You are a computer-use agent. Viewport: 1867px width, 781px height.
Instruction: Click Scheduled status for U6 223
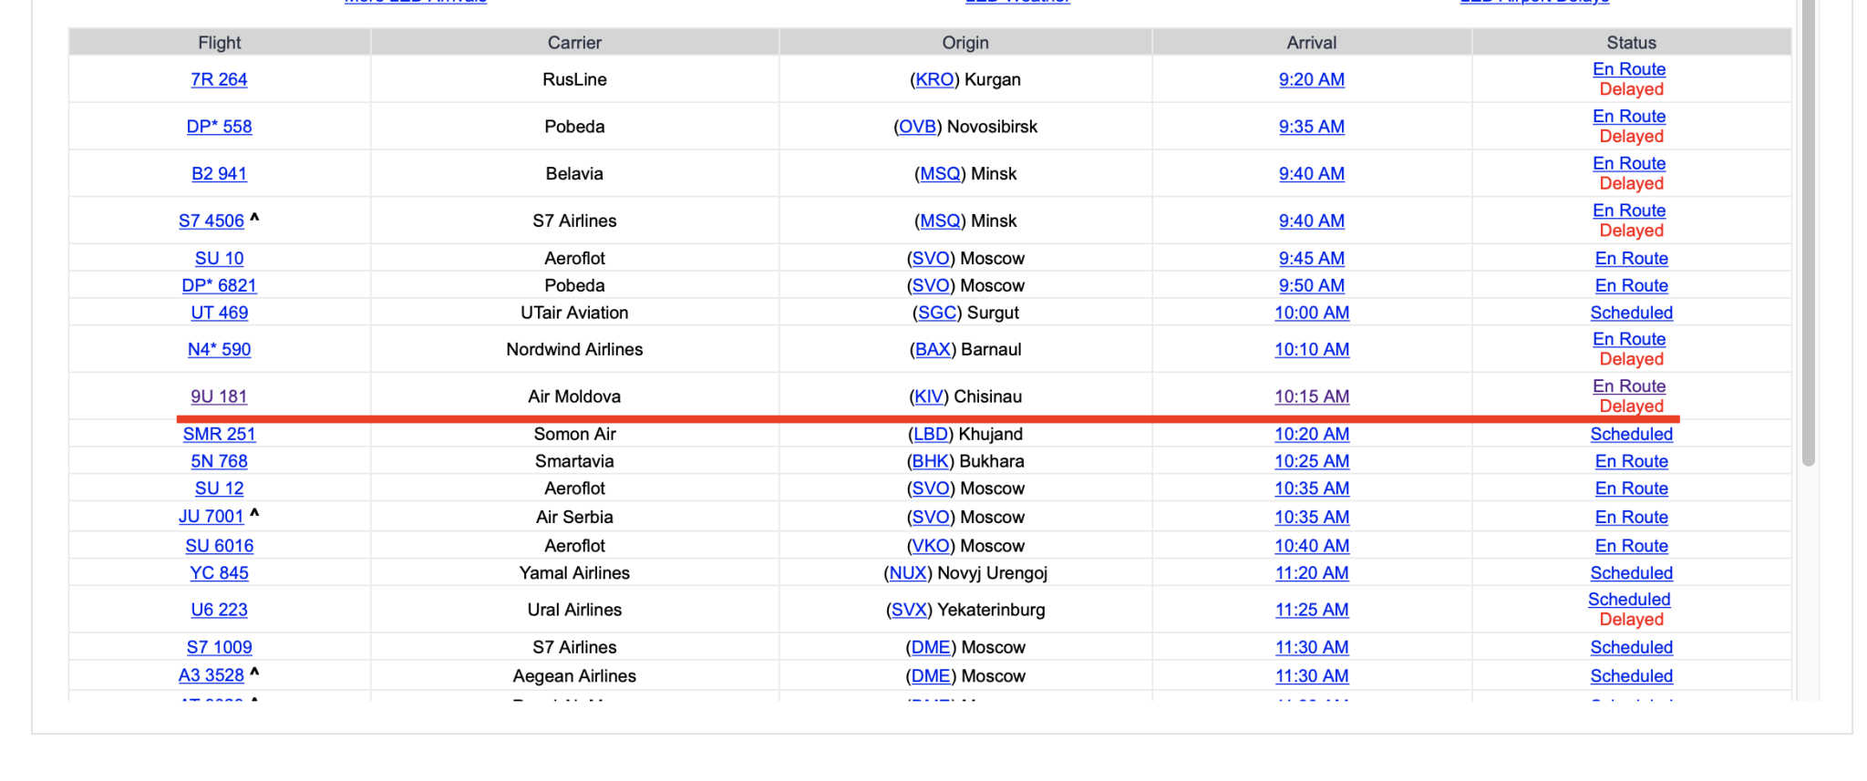pyautogui.click(x=1629, y=600)
